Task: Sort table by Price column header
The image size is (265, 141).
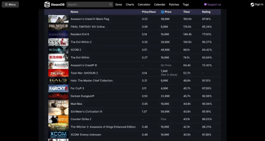Action: coord(168,12)
